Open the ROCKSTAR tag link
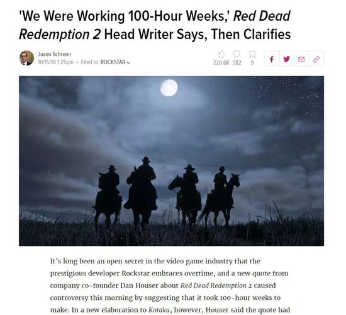 tap(113, 62)
